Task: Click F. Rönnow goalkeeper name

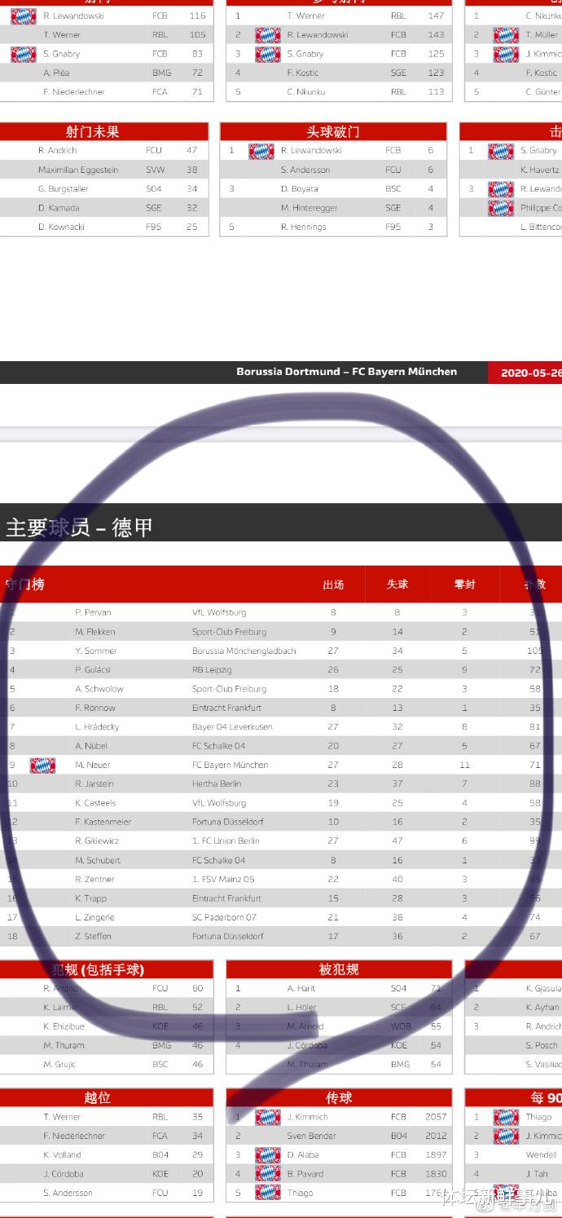Action: point(94,708)
